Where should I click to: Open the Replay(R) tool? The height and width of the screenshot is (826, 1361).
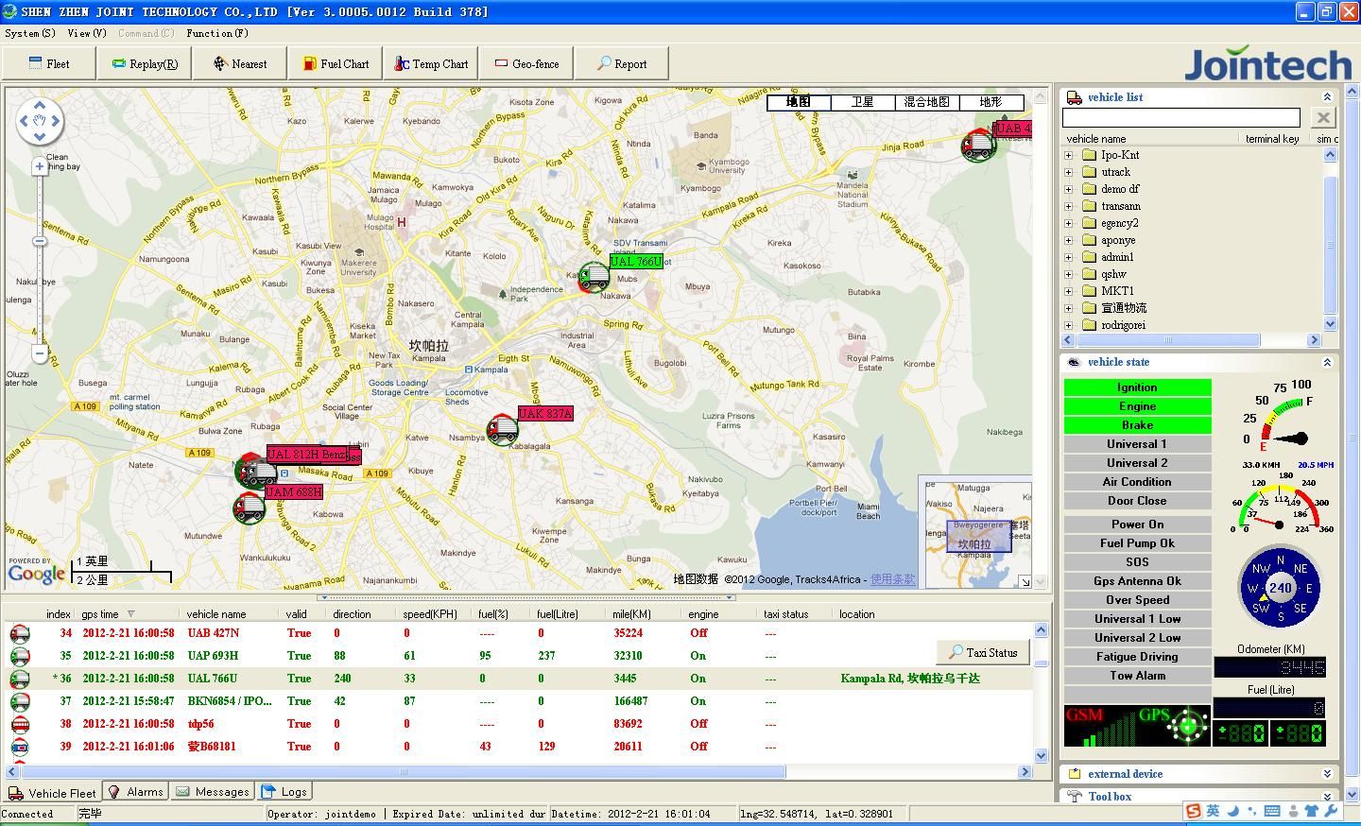145,64
